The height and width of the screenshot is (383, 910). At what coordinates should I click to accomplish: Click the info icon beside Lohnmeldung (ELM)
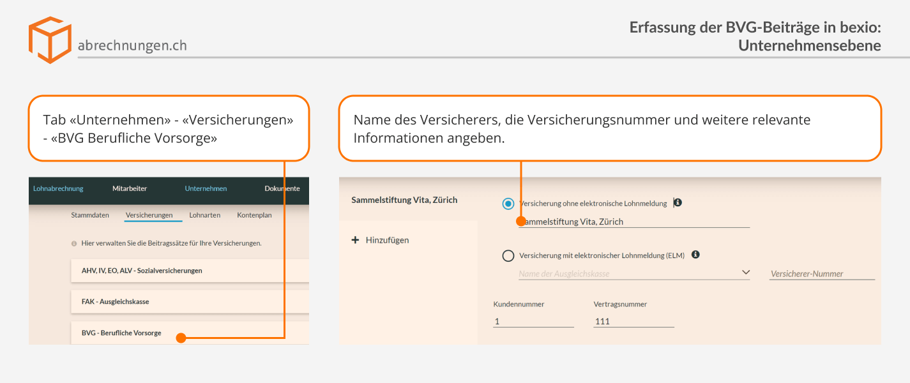(695, 254)
